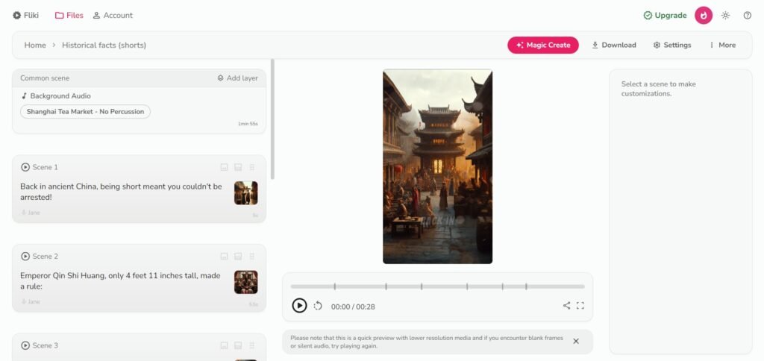Screen dimensions: 764x361
Task: Click the Magic Create button
Action: coord(543,45)
